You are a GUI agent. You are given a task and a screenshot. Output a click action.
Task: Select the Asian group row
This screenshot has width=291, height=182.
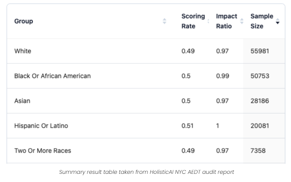pos(146,101)
